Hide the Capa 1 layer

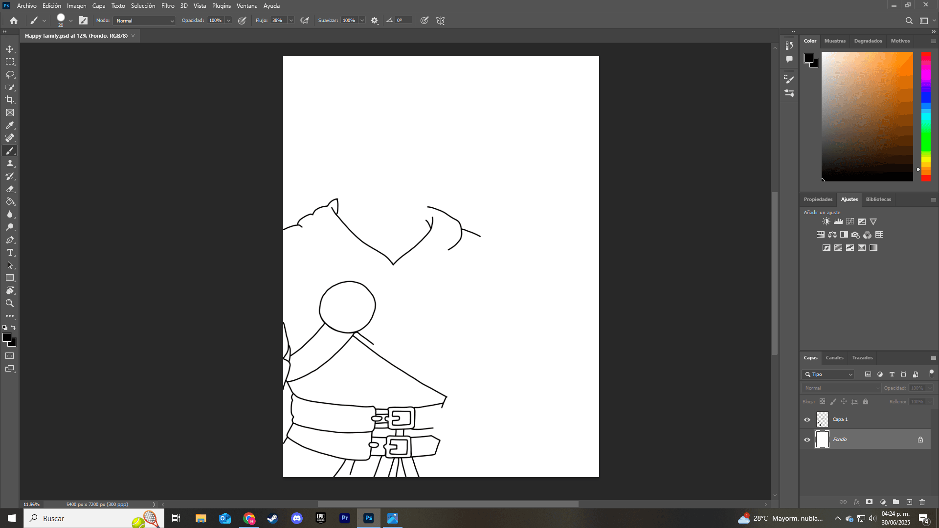pos(807,419)
